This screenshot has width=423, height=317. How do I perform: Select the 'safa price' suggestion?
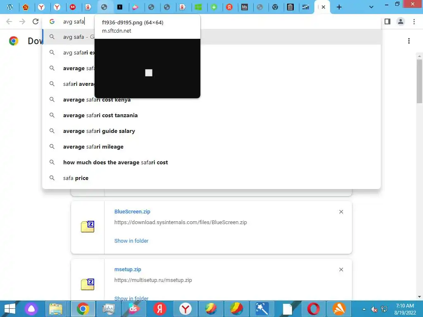coord(211,178)
